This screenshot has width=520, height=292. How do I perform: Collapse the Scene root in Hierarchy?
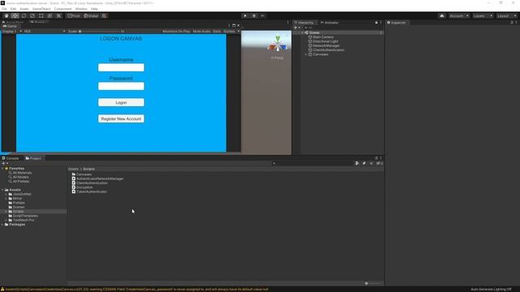(303, 32)
